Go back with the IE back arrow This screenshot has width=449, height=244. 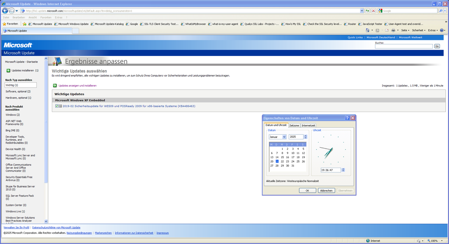coord(5,11)
